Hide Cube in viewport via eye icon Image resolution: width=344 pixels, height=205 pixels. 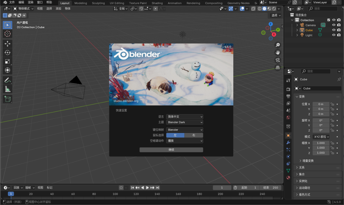(x=334, y=30)
